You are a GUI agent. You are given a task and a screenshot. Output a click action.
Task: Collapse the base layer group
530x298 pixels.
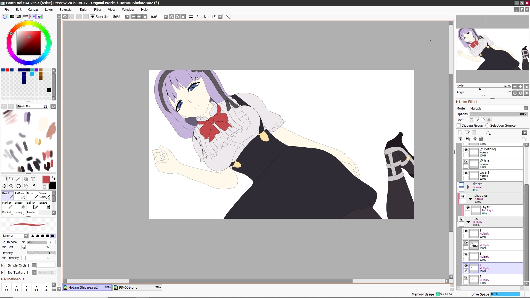click(468, 222)
